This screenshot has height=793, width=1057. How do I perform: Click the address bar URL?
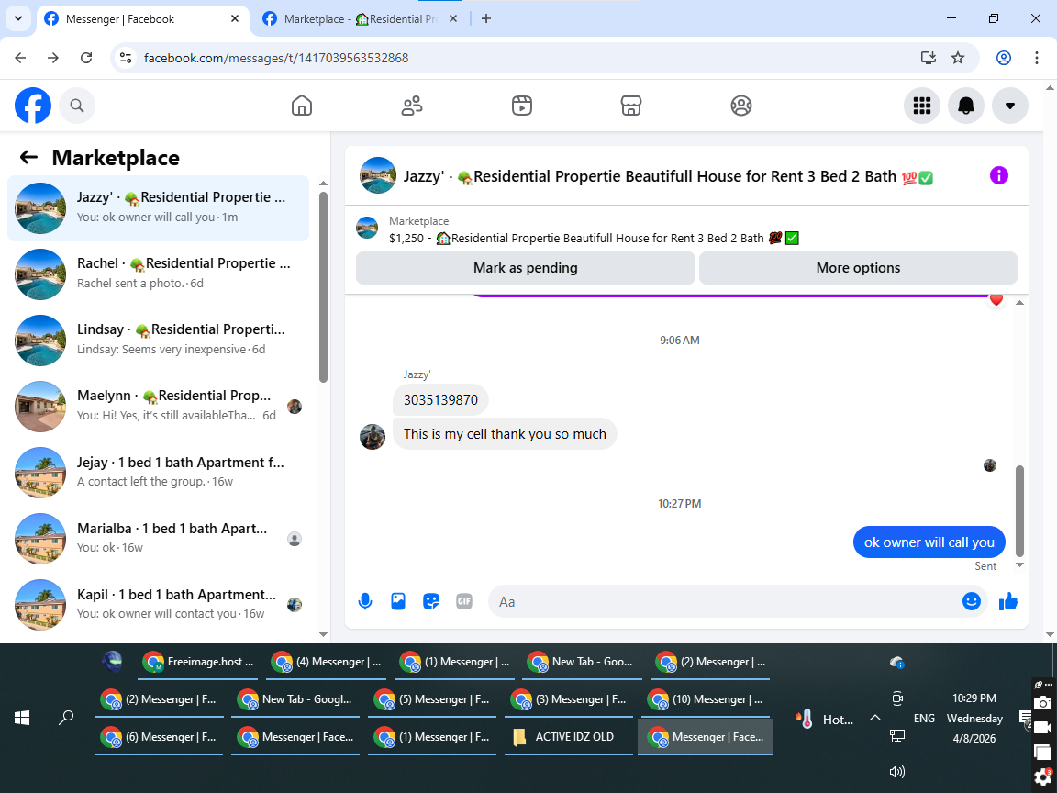point(276,58)
